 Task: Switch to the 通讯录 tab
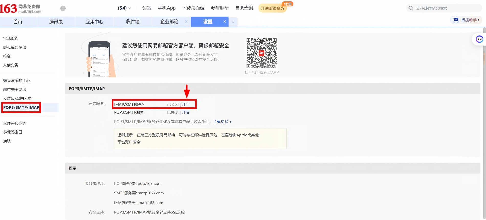tap(56, 22)
